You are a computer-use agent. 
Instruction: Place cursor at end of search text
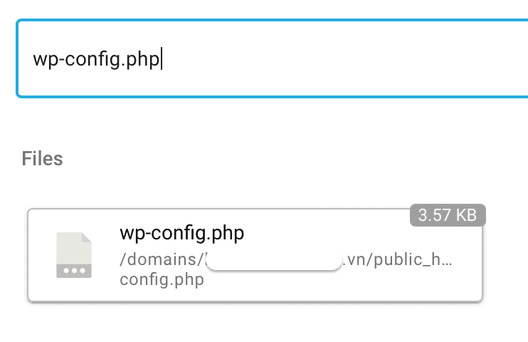(162, 58)
